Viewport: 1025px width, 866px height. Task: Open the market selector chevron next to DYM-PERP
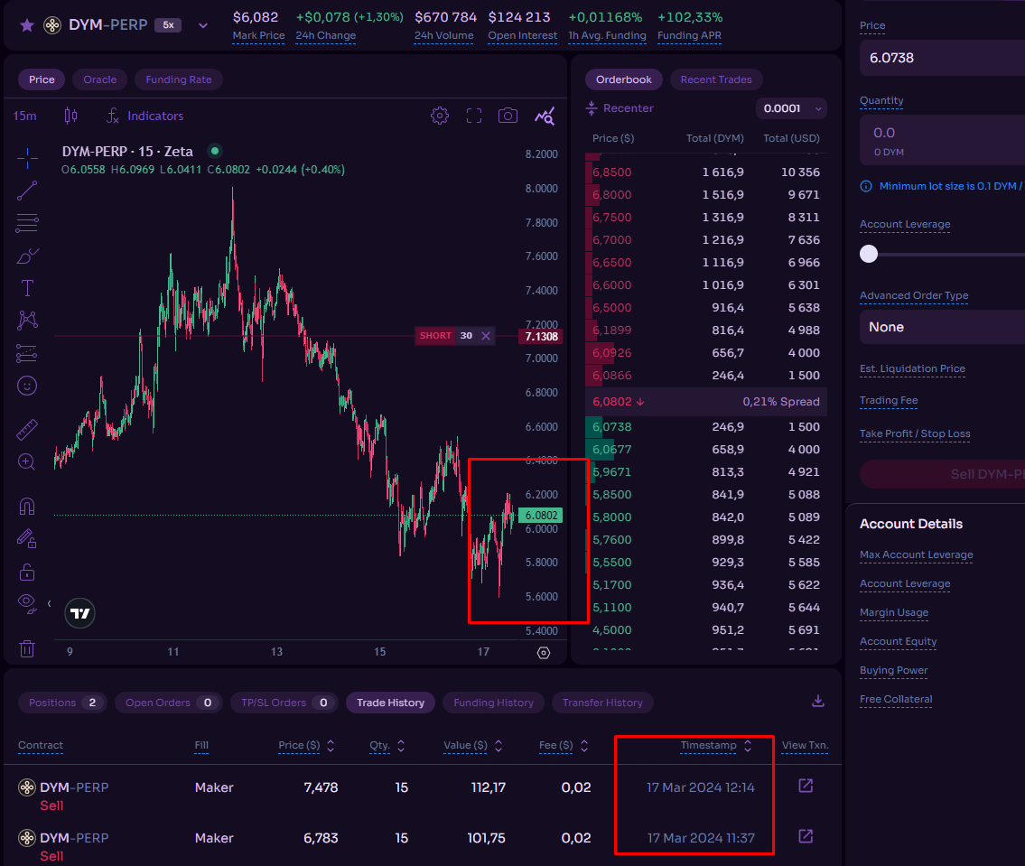203,25
